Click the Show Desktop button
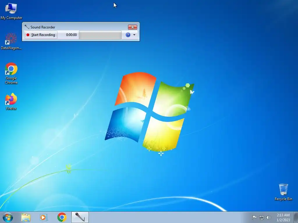 click(296, 217)
